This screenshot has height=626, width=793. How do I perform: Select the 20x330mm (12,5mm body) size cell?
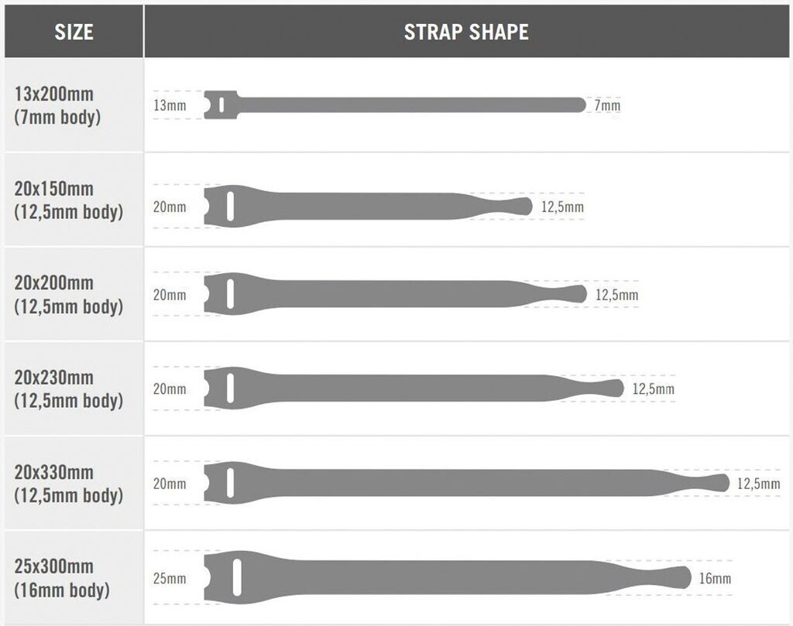[68, 484]
